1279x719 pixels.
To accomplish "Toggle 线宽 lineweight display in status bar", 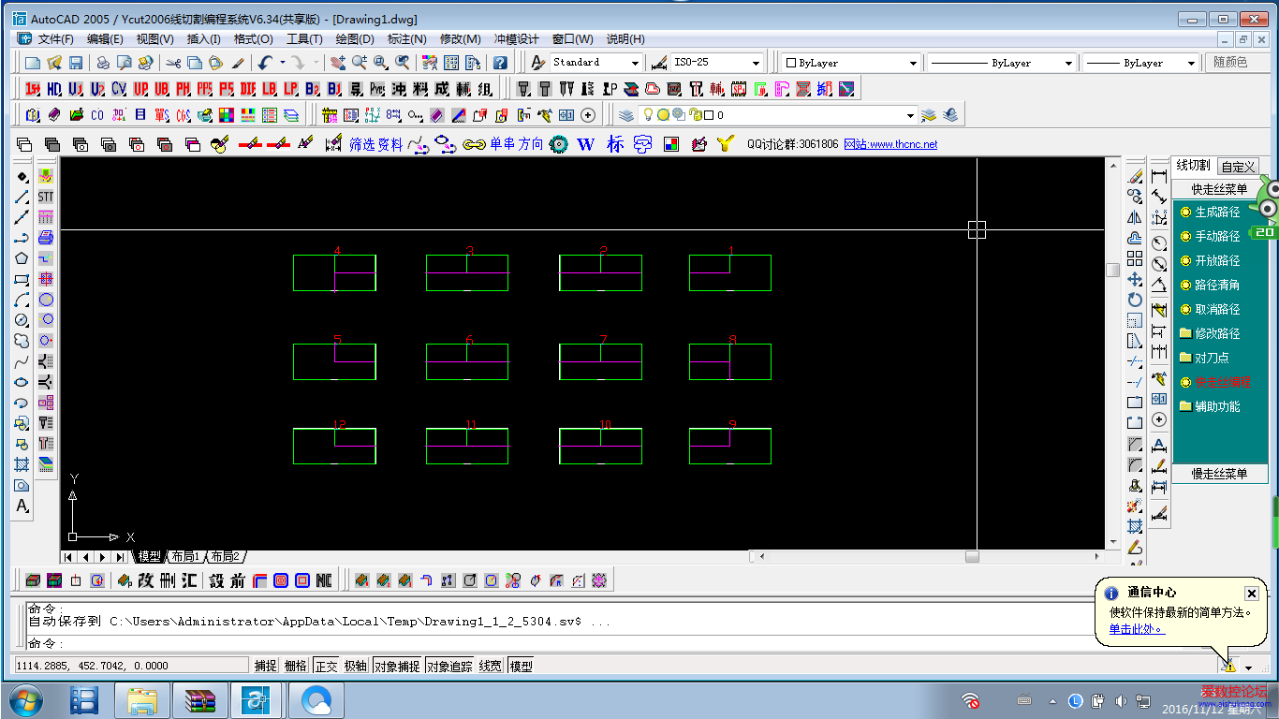I will point(491,666).
